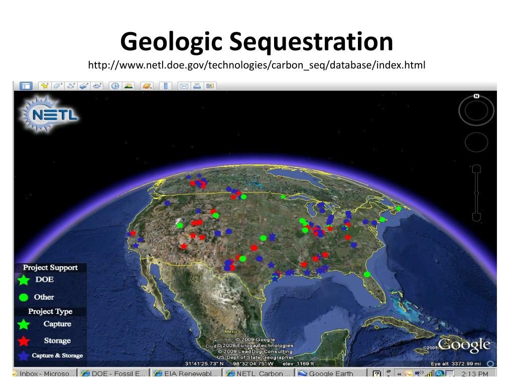
Task: Click the network signal bars tray icon
Action: point(430,373)
